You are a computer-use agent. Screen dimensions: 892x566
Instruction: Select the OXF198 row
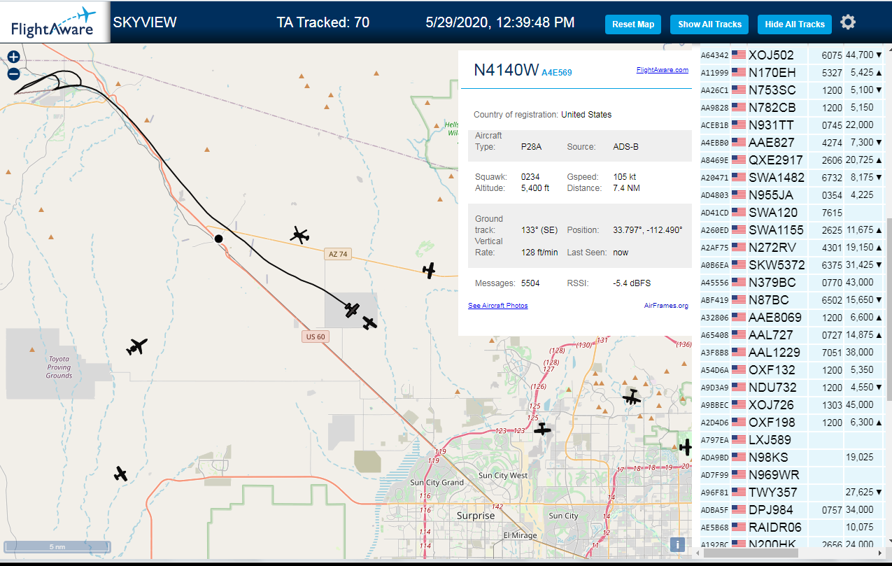click(791, 423)
